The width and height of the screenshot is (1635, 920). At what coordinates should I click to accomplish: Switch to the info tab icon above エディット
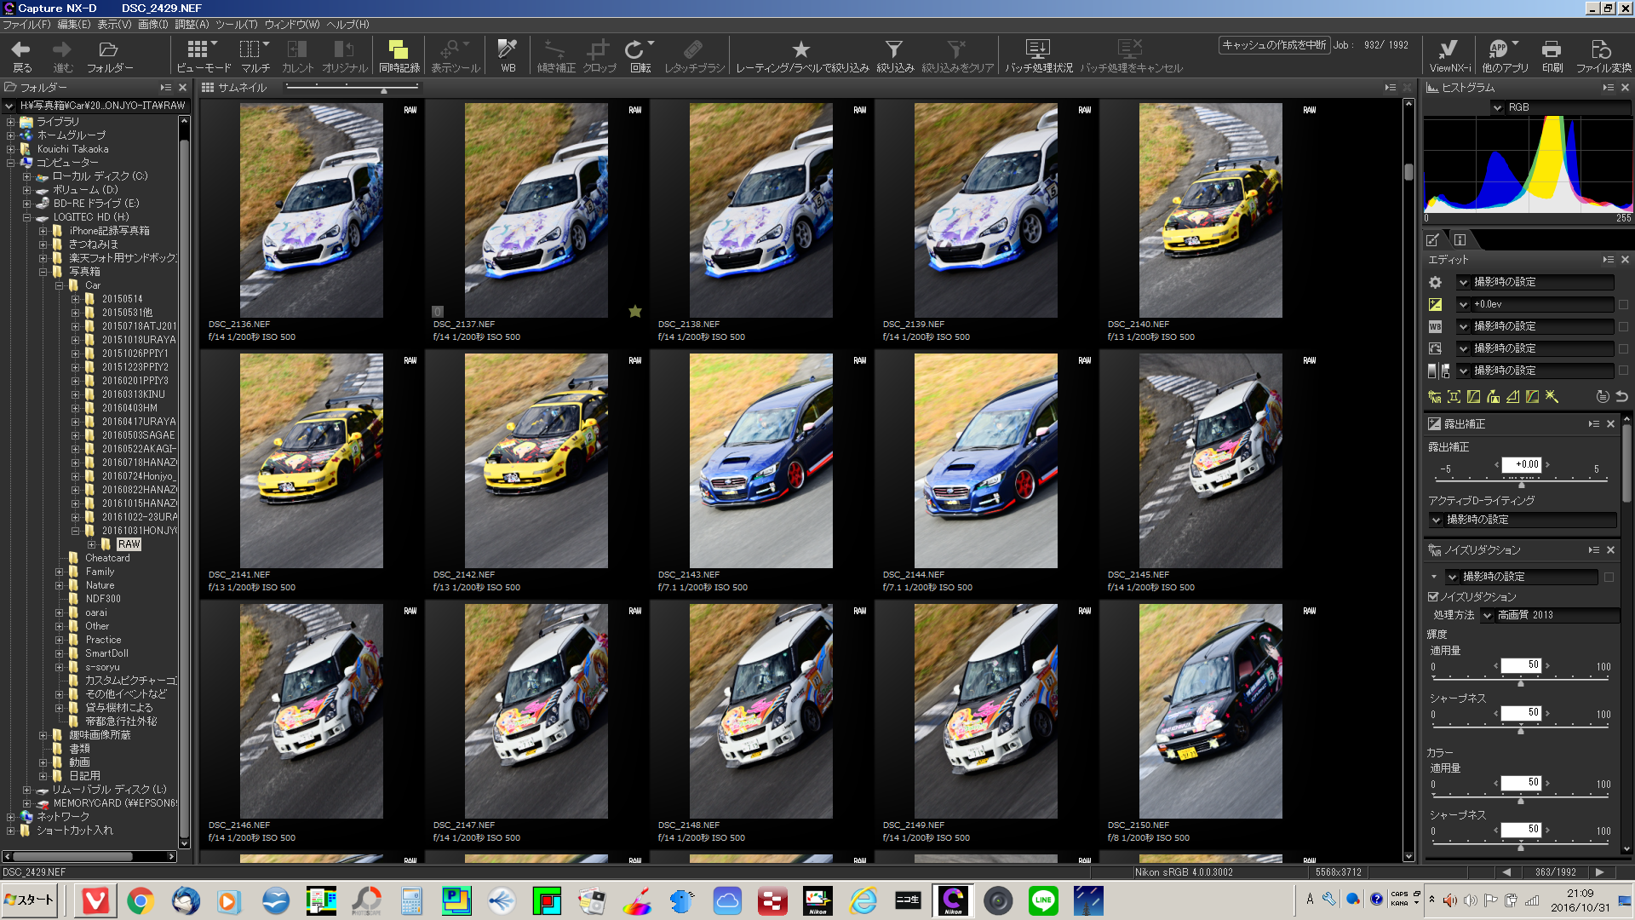tap(1460, 240)
